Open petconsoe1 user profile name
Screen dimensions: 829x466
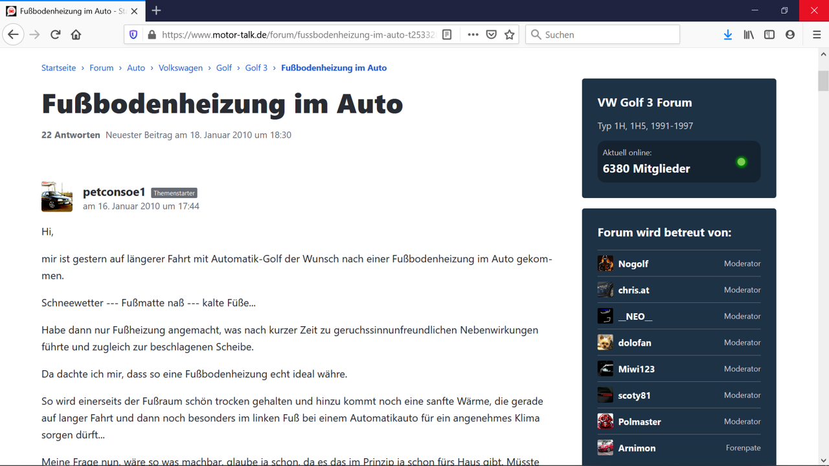(x=114, y=192)
